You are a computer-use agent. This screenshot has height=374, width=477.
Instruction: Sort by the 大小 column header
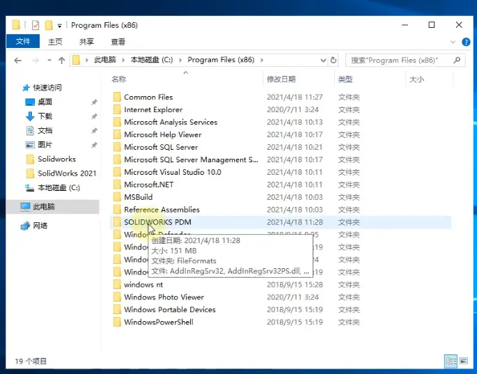(416, 79)
